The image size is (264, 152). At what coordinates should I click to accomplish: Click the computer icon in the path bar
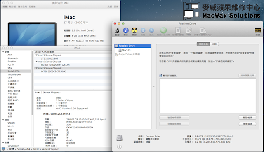(x=3, y=149)
